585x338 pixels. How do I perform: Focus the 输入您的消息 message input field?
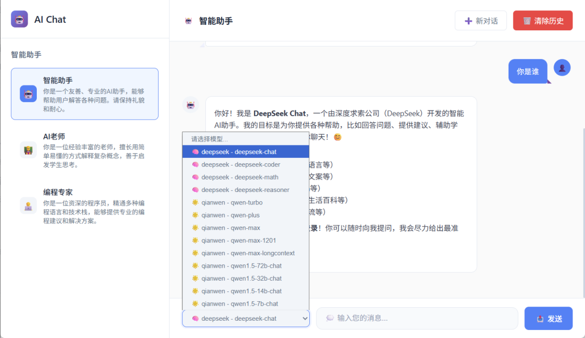(417, 318)
